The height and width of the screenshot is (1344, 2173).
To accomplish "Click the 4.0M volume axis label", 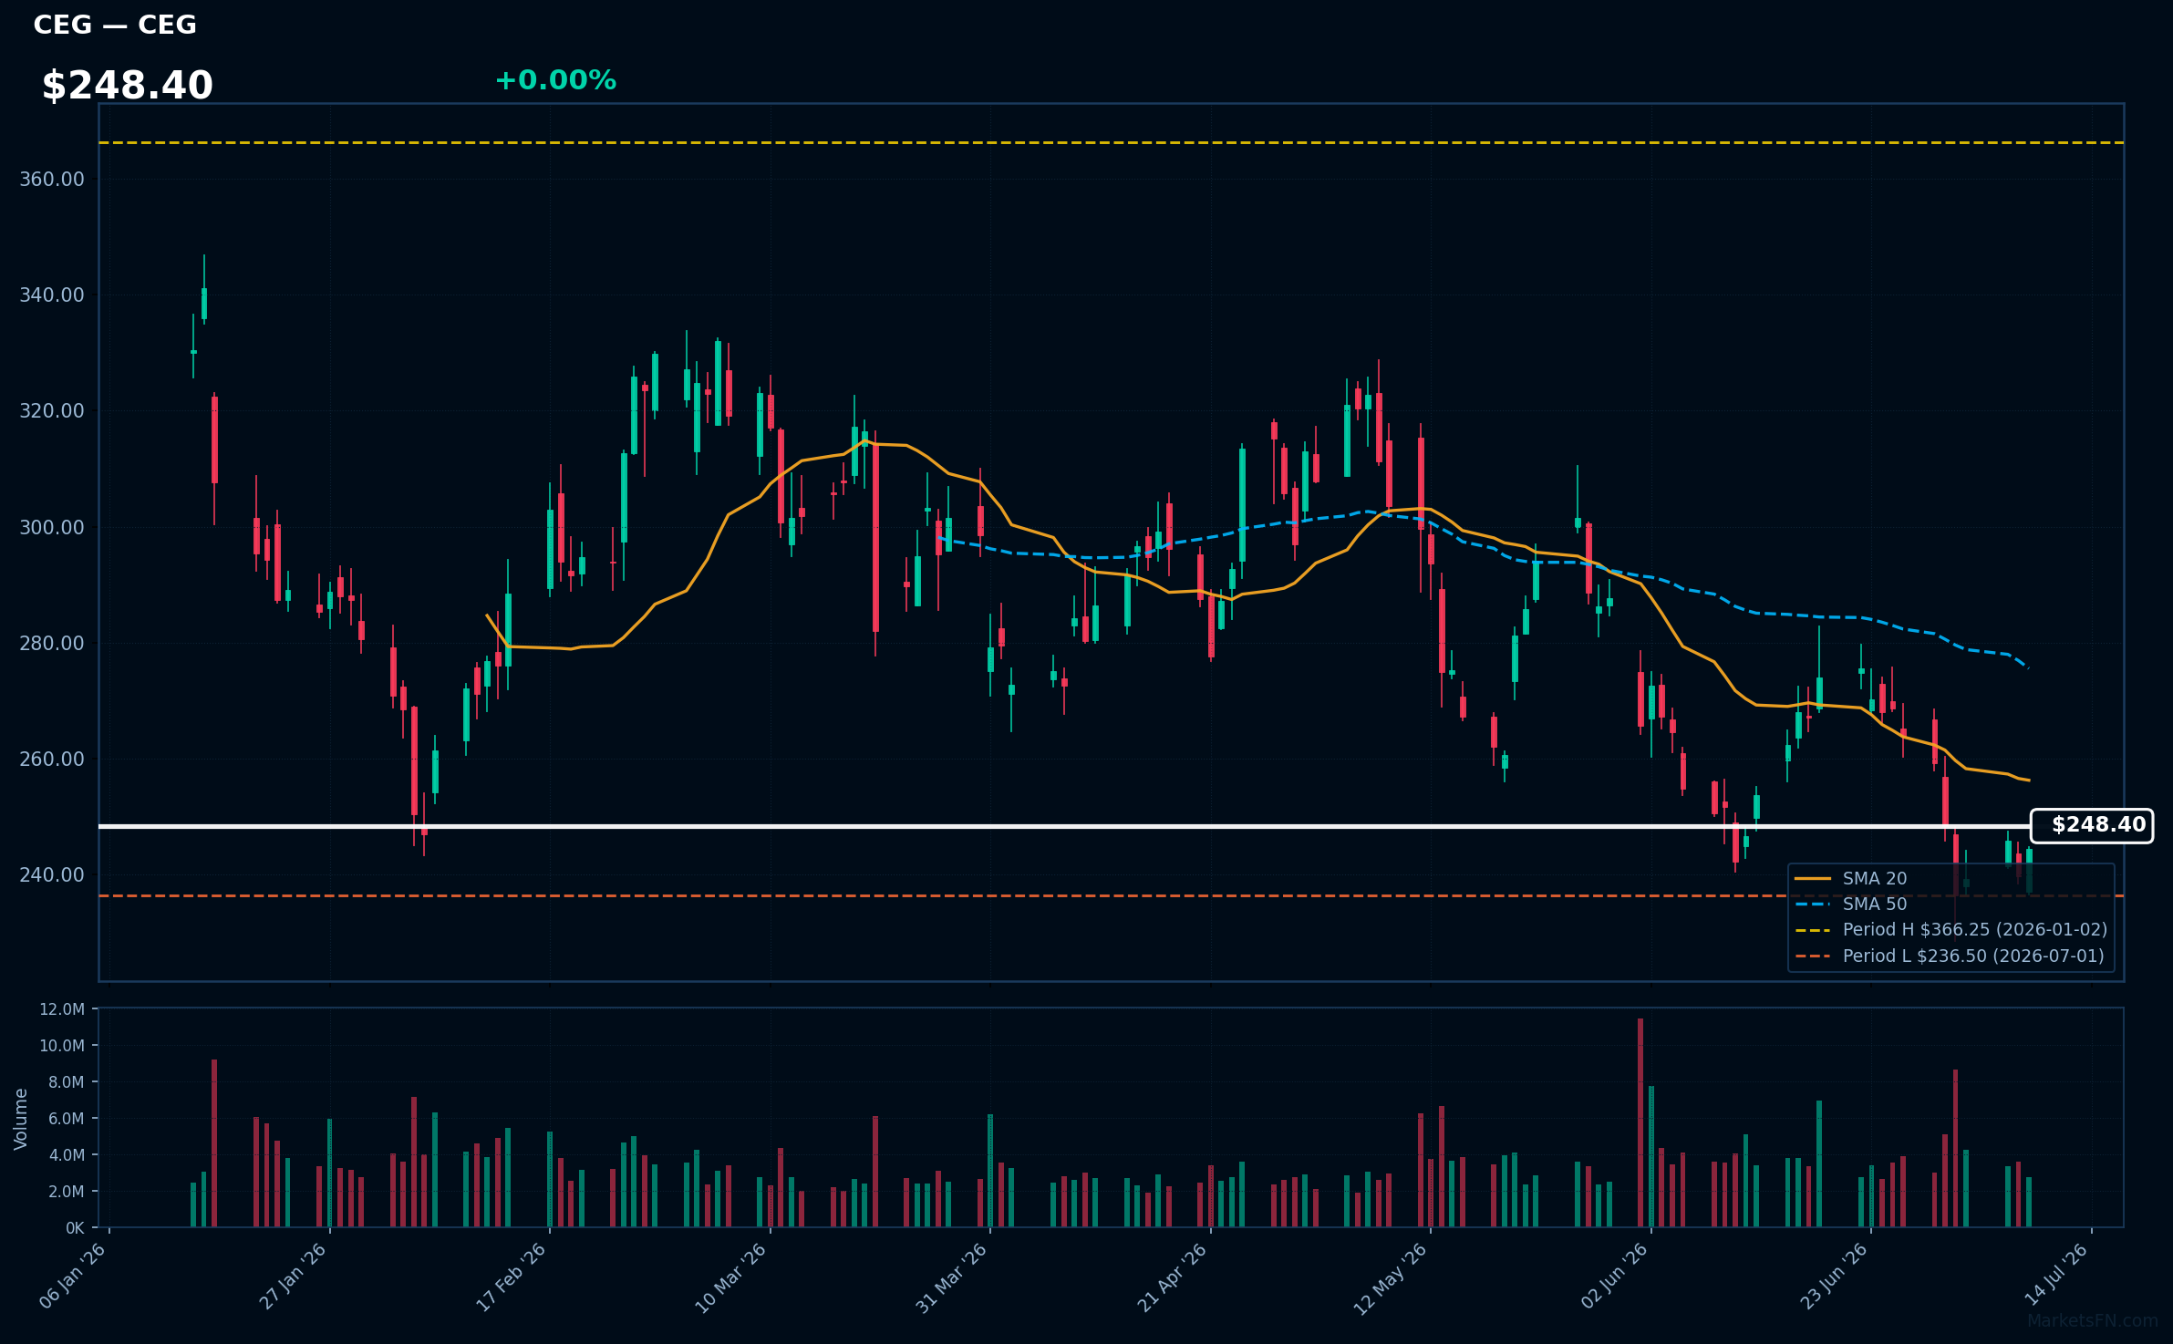I will click(67, 1154).
